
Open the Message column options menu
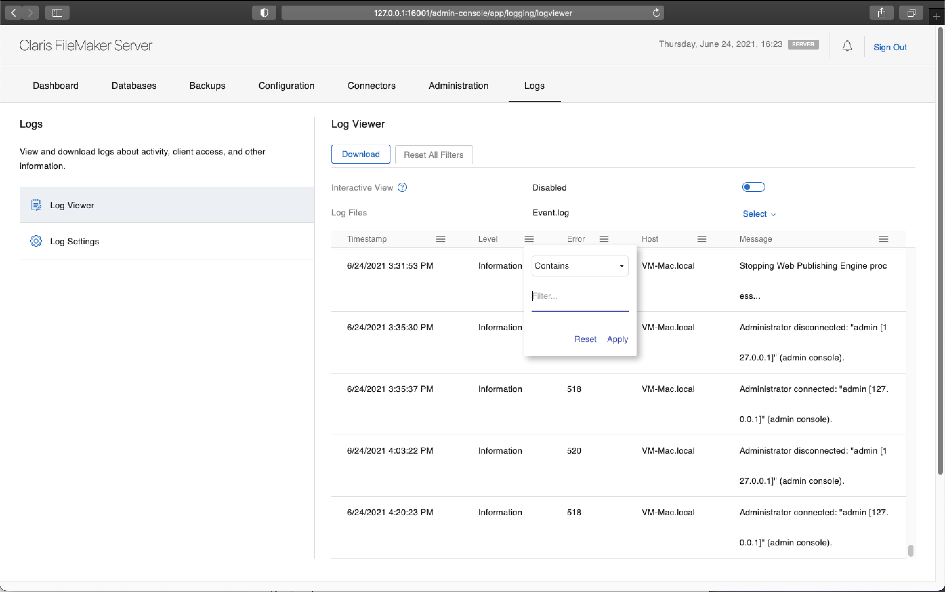[884, 239]
